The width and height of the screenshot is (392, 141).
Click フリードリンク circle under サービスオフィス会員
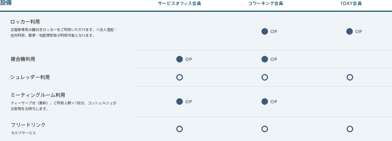tap(180, 129)
